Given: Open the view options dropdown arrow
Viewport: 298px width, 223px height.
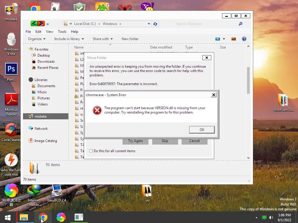Looking at the screenshot, I should point(224,39).
